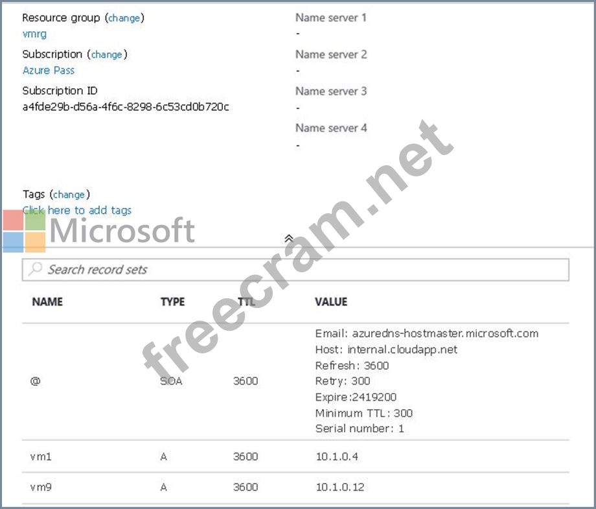
Task: Click the Name server 2 label
Action: (x=331, y=54)
